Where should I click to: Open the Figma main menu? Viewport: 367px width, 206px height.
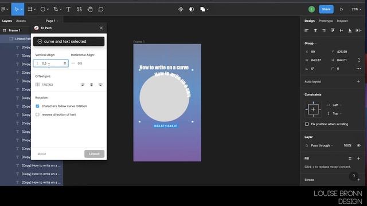click(3, 9)
